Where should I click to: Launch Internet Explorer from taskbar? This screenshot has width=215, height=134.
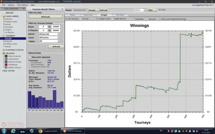tap(13, 131)
